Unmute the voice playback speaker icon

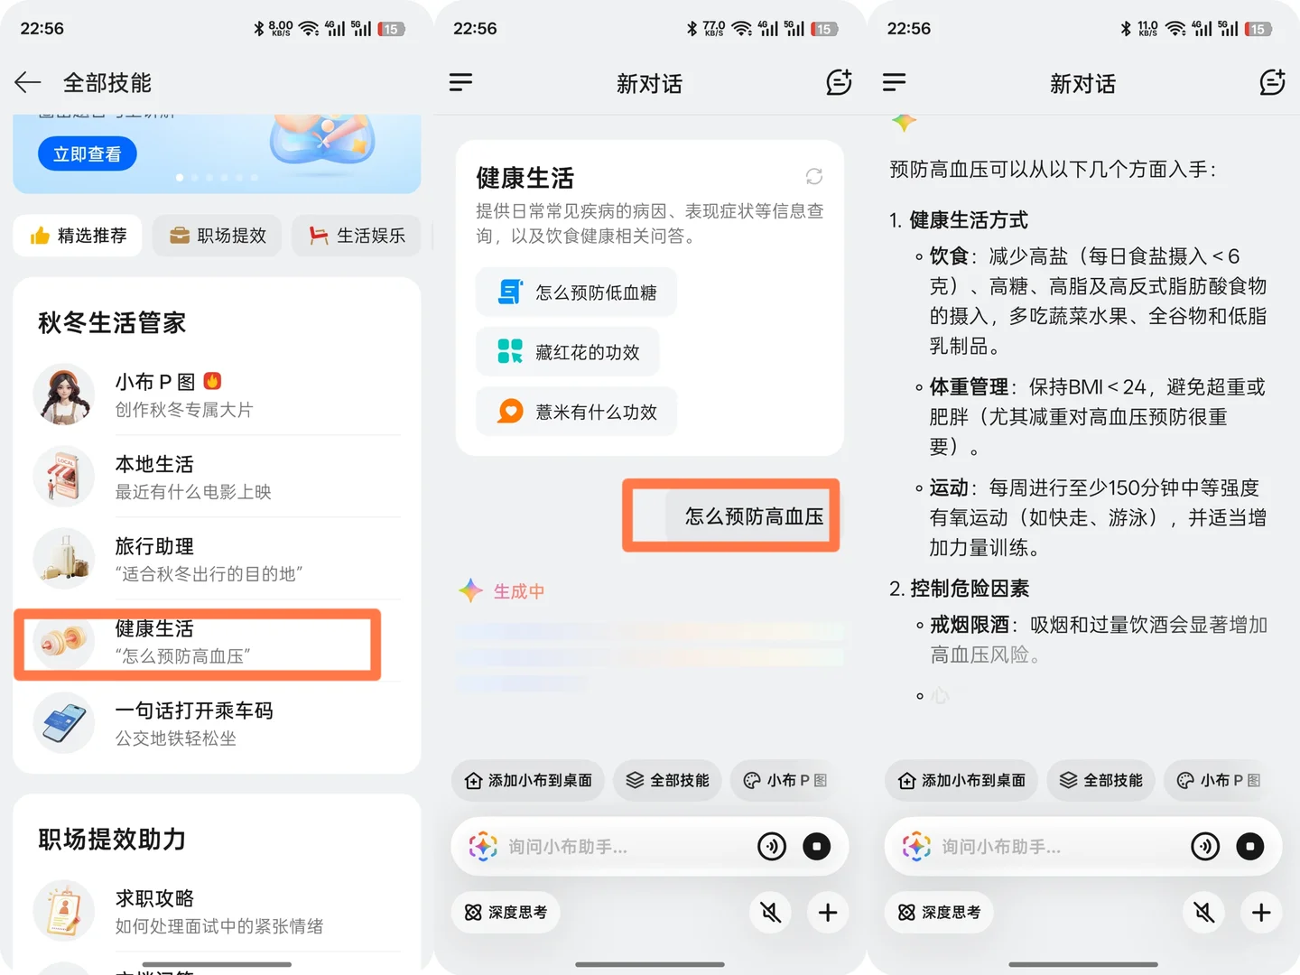[770, 913]
